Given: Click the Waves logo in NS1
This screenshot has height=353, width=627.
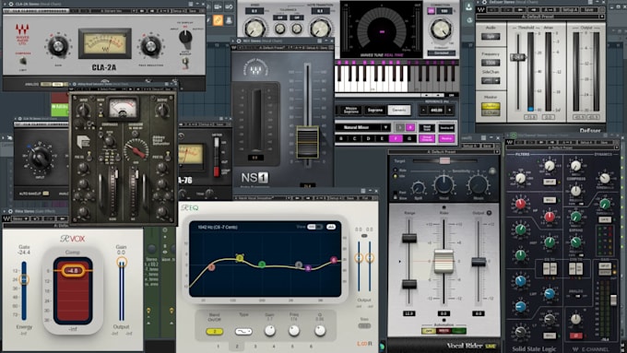Looking at the screenshot, I should point(255,71).
